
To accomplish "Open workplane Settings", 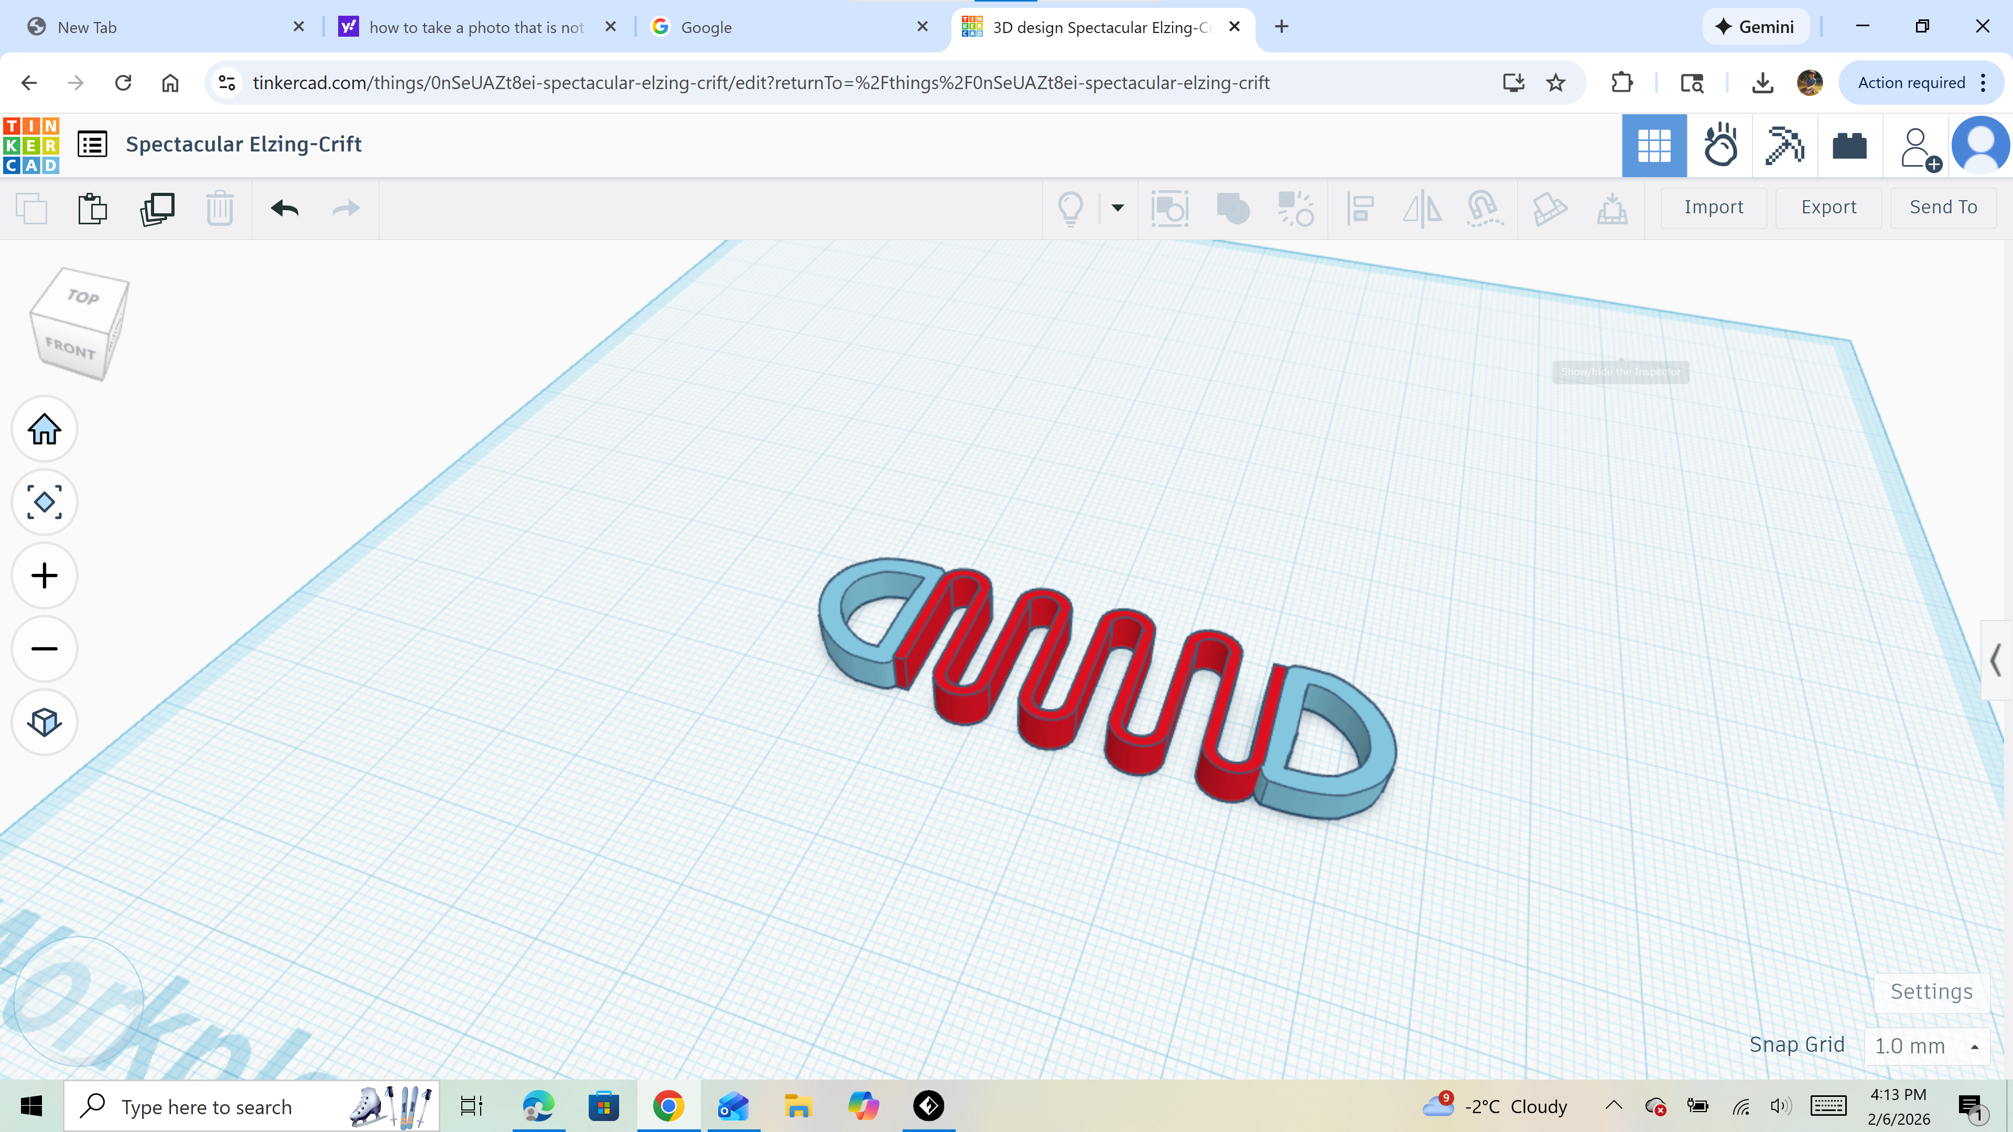I will pos(1931,992).
